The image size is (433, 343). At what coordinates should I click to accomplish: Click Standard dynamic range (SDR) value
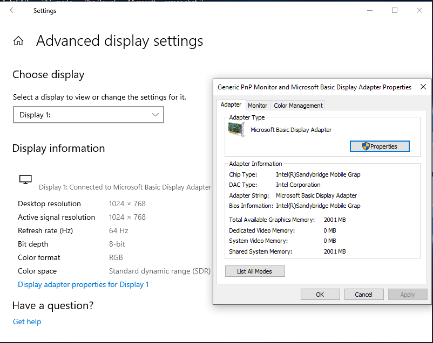click(x=160, y=271)
